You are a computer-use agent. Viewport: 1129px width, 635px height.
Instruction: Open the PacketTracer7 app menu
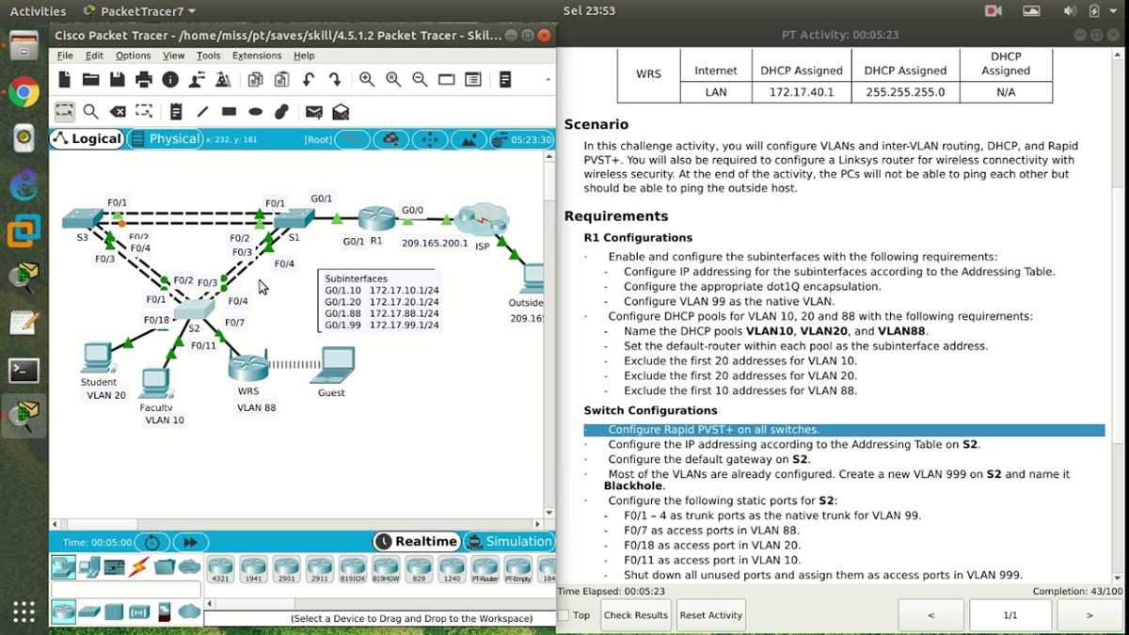click(140, 11)
